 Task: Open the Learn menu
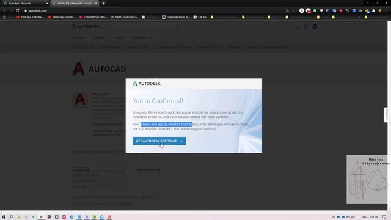pyautogui.click(x=120, y=37)
